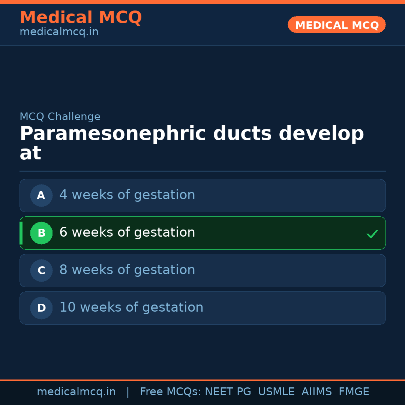The height and width of the screenshot is (405, 405).
Task: Open the medicalmcq.in link in footer
Action: (x=76, y=392)
